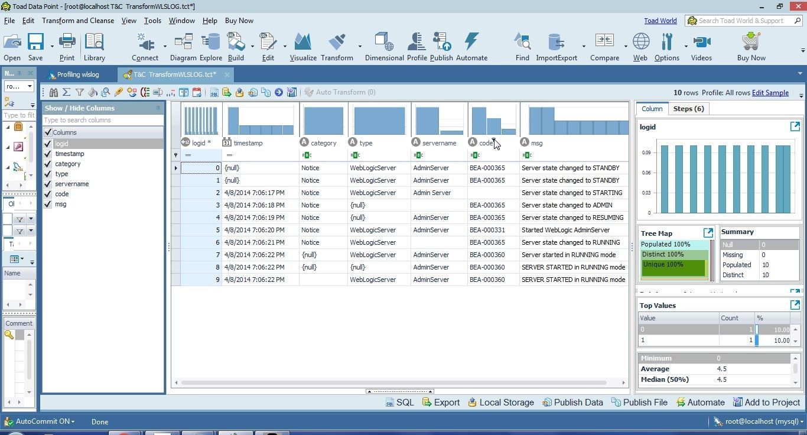The image size is (807, 435).
Task: Click the Add to Project button
Action: (766, 402)
